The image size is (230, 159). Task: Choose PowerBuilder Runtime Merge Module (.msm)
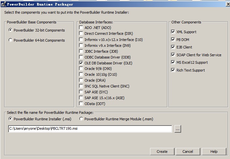(x=81, y=119)
